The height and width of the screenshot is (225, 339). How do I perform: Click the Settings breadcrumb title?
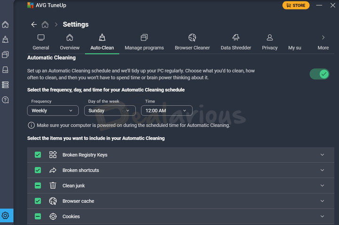pos(76,24)
